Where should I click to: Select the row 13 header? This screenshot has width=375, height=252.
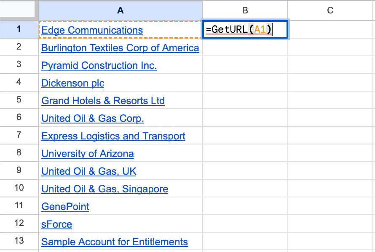coord(19,241)
